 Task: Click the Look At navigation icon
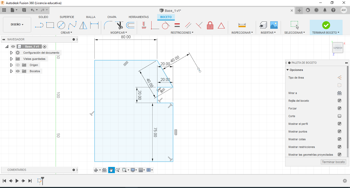(104, 170)
